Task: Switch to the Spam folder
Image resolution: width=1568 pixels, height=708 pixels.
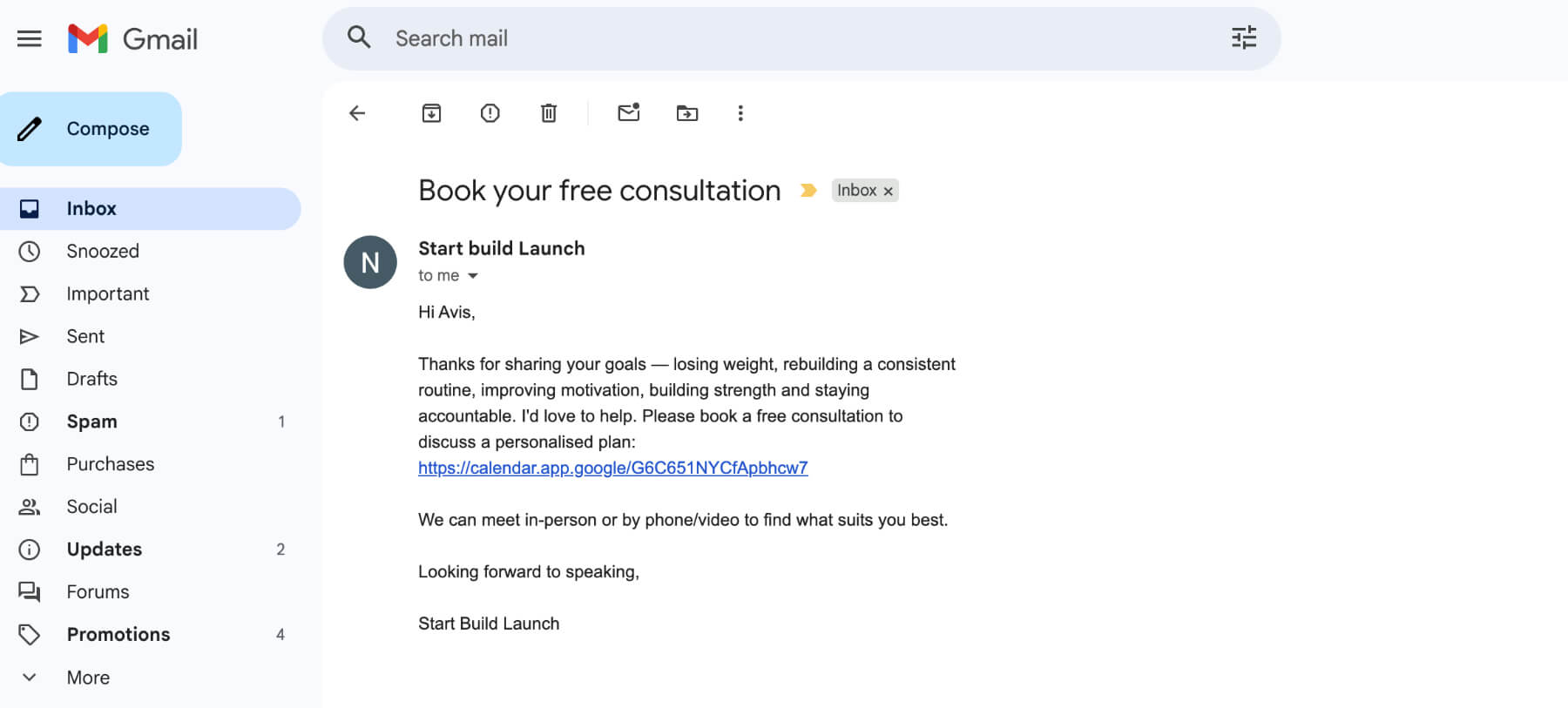Action: [91, 421]
